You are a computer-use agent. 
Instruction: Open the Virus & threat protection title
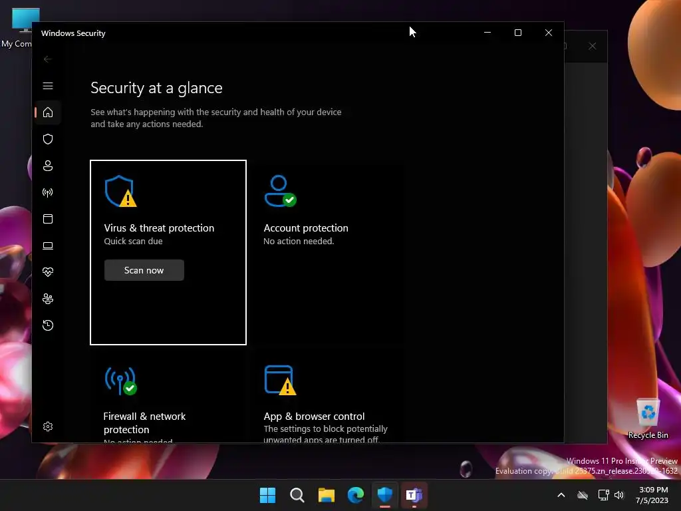(x=159, y=228)
